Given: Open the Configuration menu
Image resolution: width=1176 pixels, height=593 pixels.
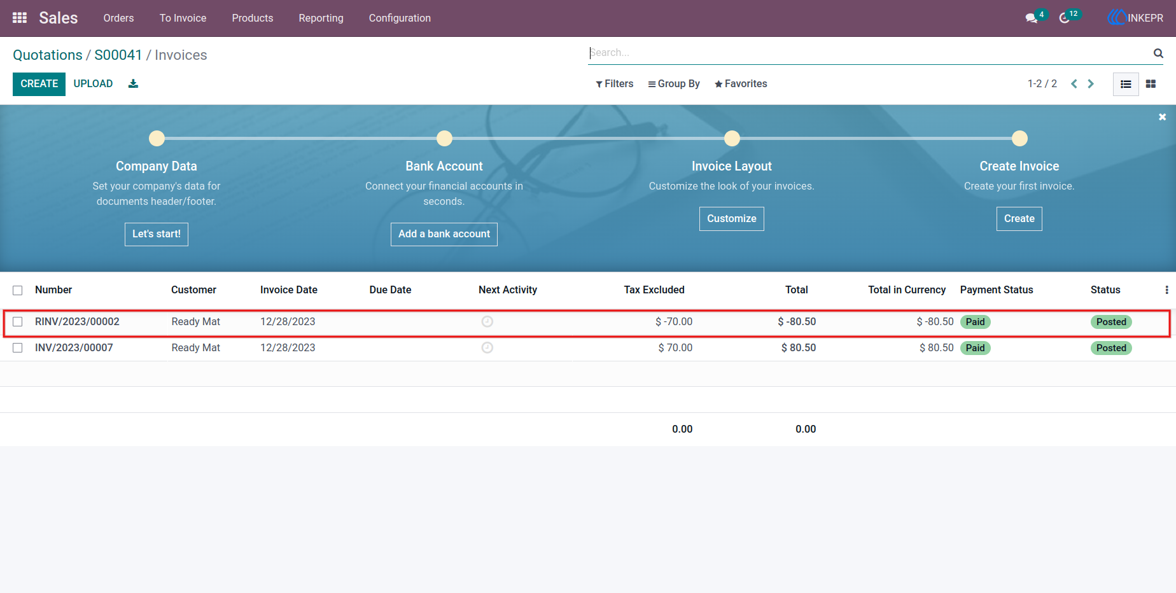Looking at the screenshot, I should point(400,18).
